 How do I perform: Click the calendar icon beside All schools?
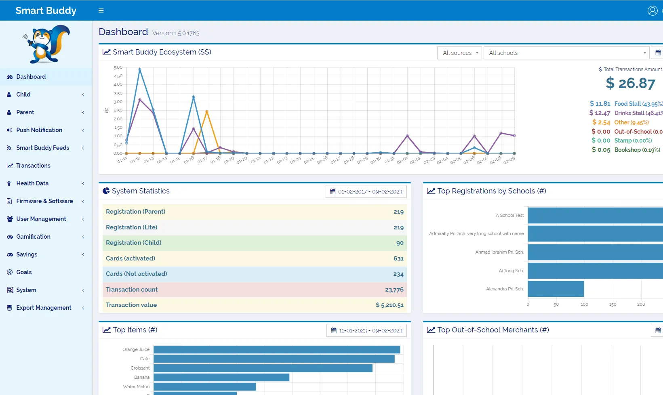tap(658, 53)
